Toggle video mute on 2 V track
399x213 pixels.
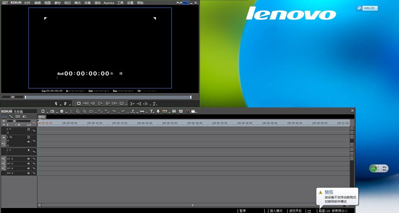(28, 129)
